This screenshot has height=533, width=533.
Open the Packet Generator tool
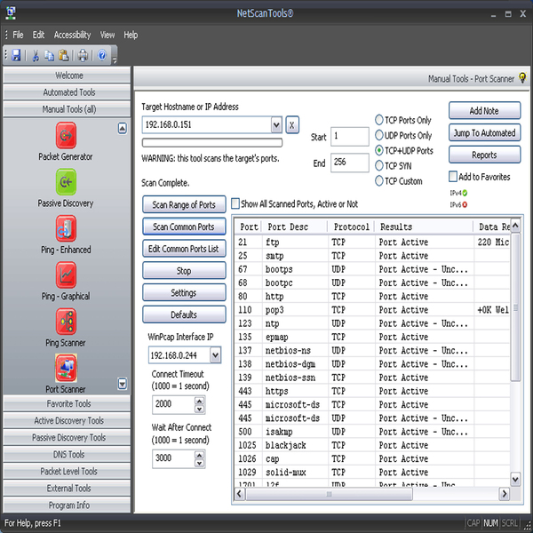(66, 135)
